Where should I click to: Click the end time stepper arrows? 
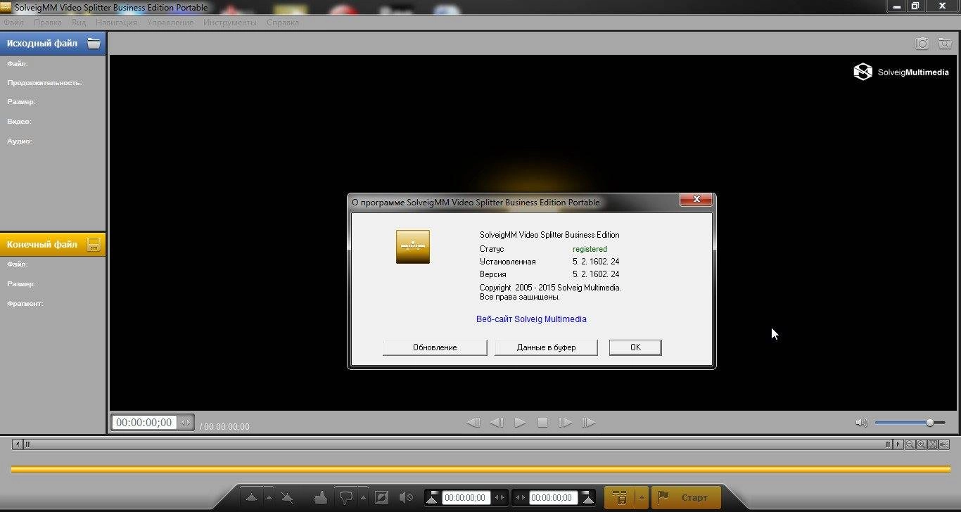click(521, 498)
